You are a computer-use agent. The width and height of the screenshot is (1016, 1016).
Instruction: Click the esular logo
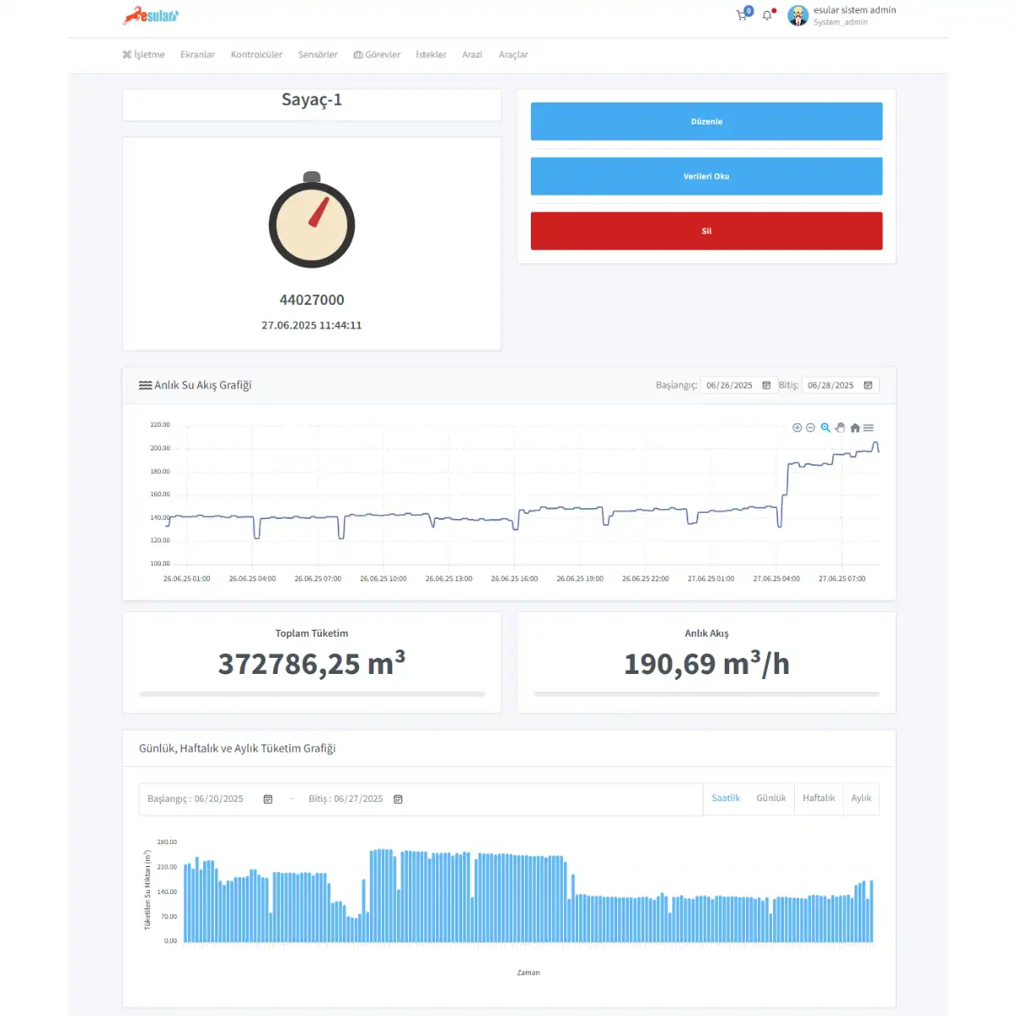pos(151,15)
